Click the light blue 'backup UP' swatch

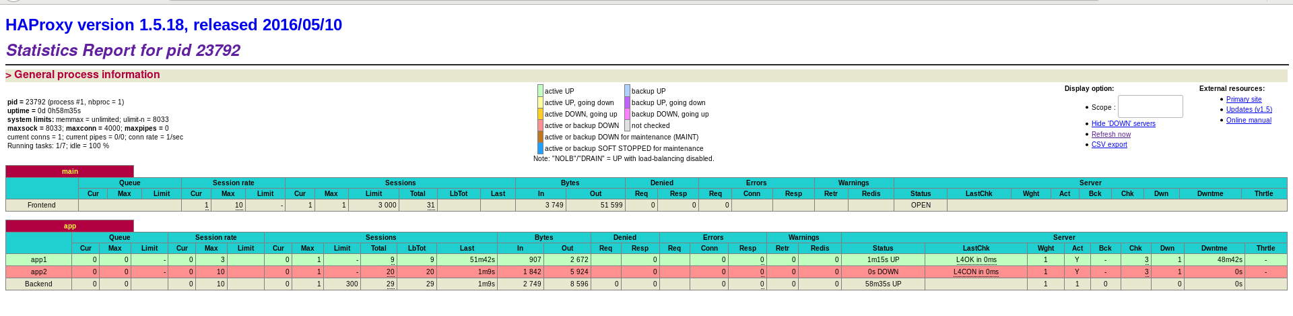click(x=627, y=91)
